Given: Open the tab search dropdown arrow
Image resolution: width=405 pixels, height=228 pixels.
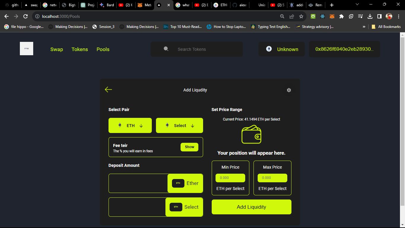Looking at the screenshot, I should (x=357, y=4).
